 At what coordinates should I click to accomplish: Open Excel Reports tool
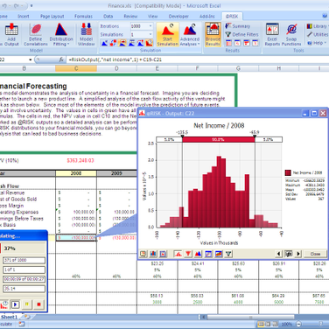(272, 34)
